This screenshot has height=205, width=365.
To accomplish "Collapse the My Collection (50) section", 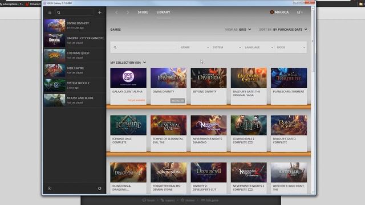I will point(128,63).
